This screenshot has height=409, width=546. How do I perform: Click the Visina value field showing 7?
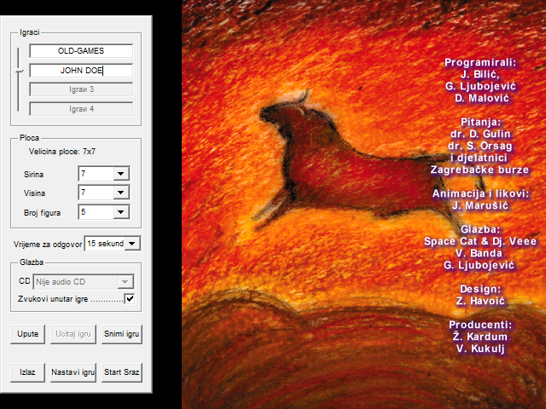[96, 193]
